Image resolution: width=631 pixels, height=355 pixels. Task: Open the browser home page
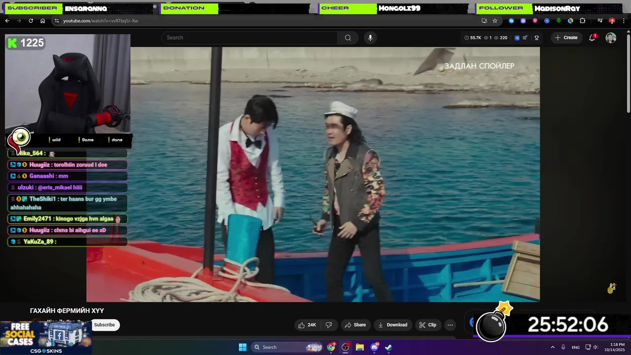click(x=42, y=21)
